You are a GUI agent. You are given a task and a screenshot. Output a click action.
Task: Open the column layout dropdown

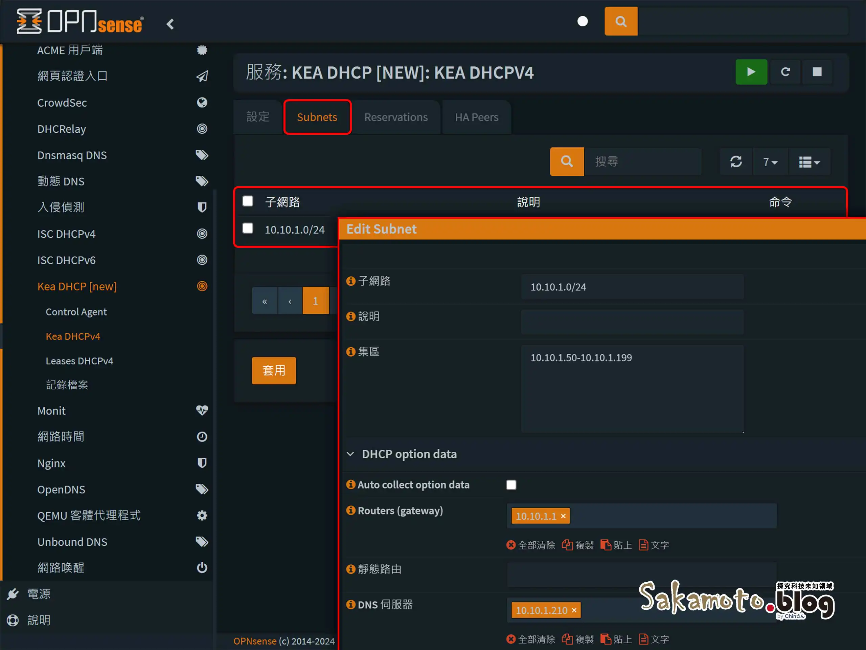click(x=809, y=161)
